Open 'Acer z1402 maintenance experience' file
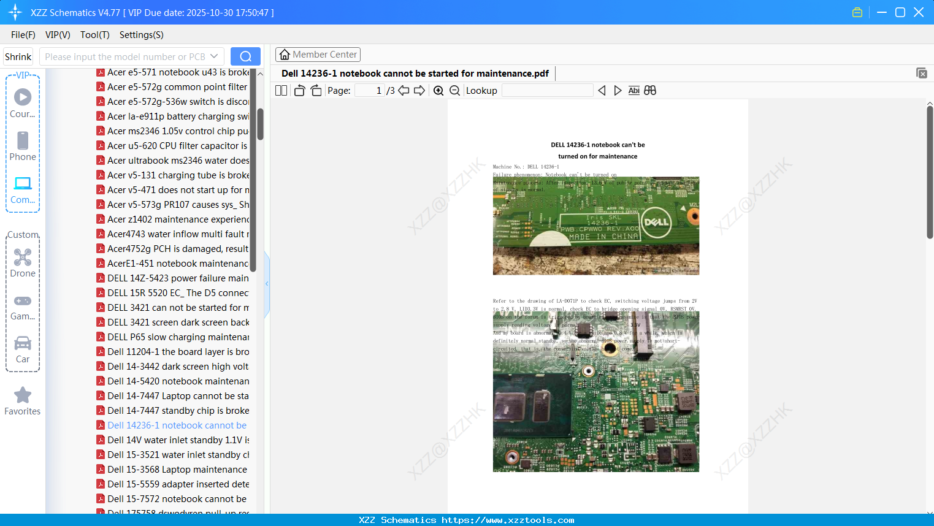The image size is (934, 526). coord(173,219)
